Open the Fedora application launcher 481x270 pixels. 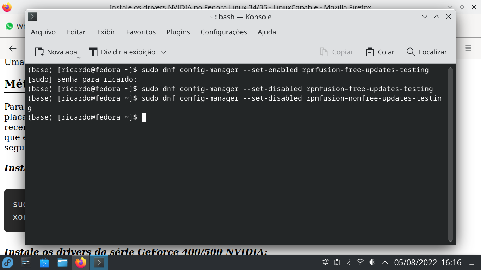(8, 262)
